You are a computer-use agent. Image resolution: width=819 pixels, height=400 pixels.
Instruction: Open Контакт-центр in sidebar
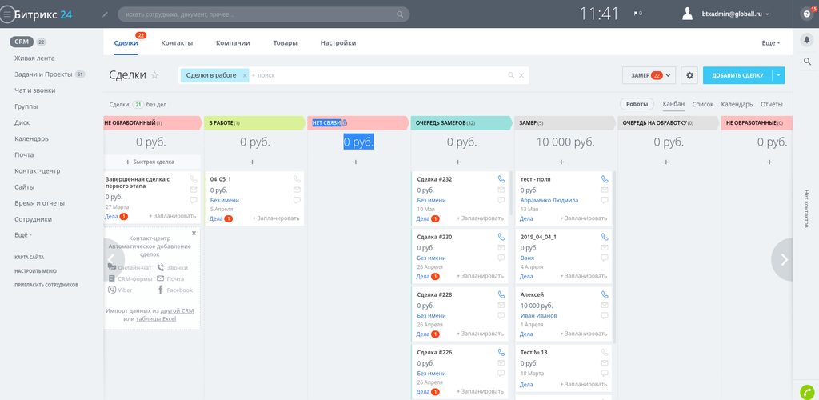coord(38,170)
